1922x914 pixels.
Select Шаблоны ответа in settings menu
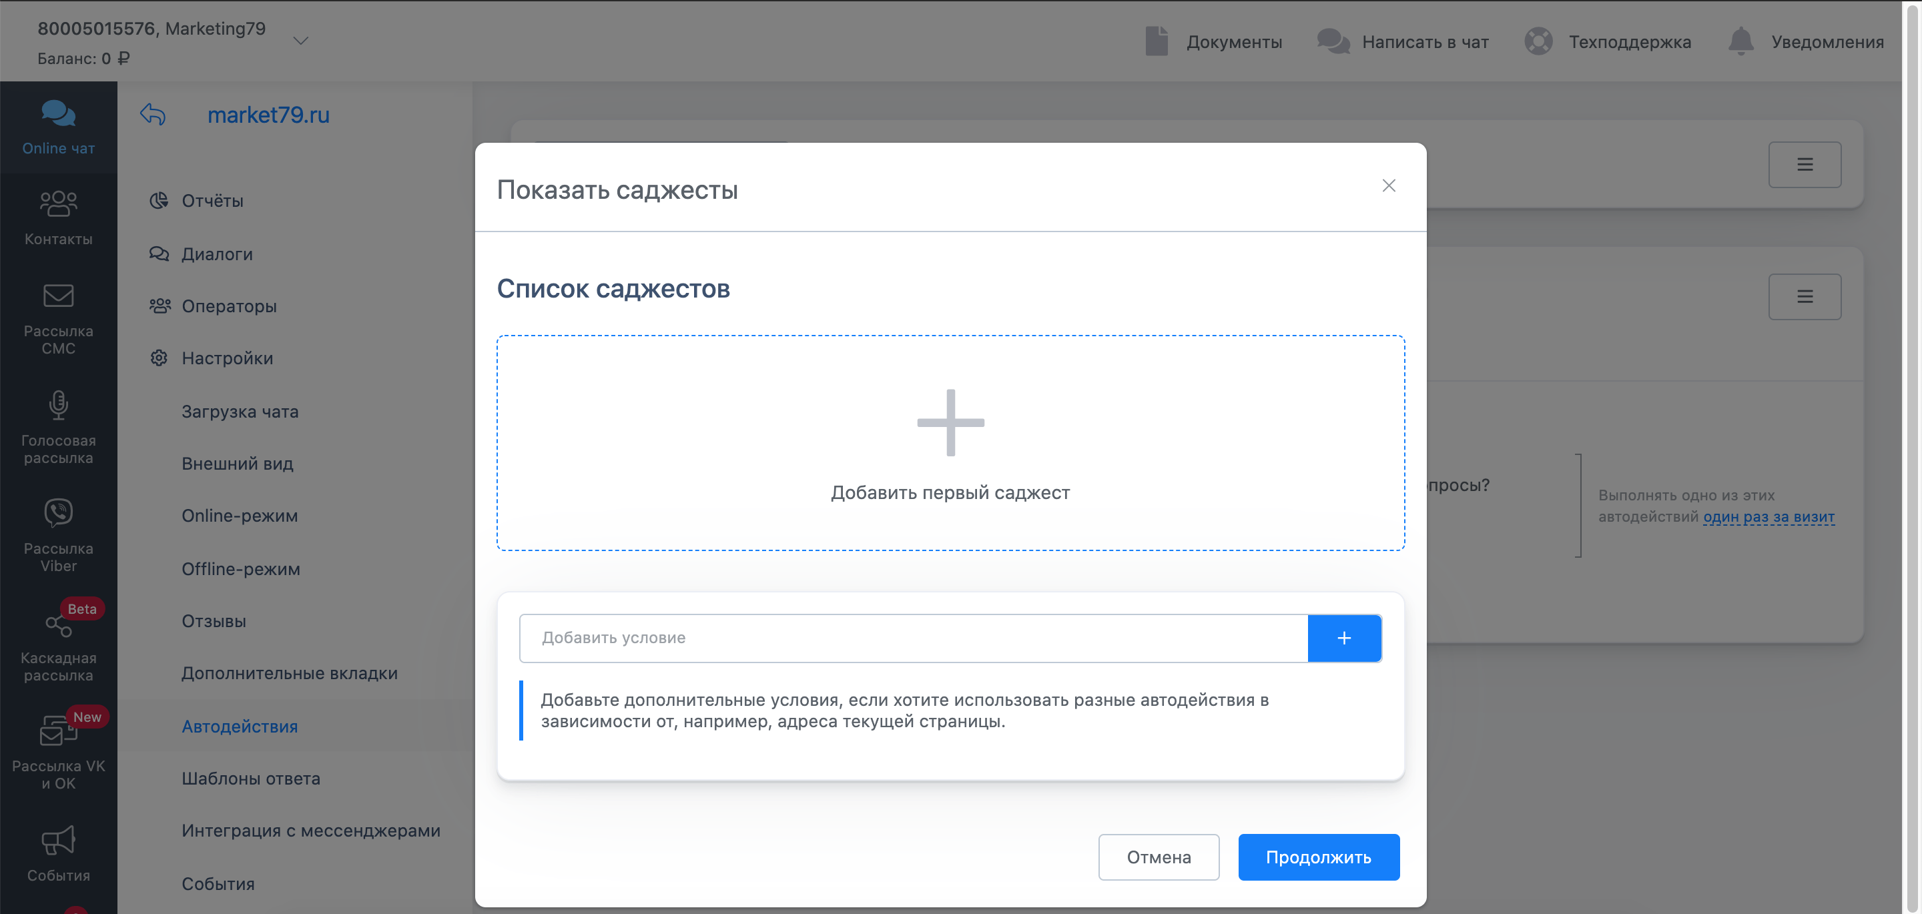coord(251,778)
